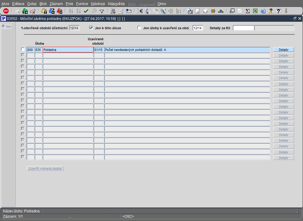Screen dimensions: 303x221
Task: Click the printer icon
Action: 113,11
